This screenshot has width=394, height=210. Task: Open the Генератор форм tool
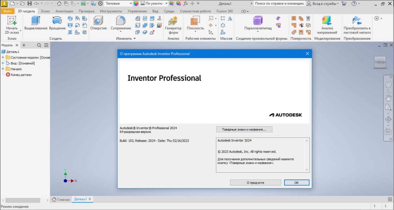[x=173, y=21]
